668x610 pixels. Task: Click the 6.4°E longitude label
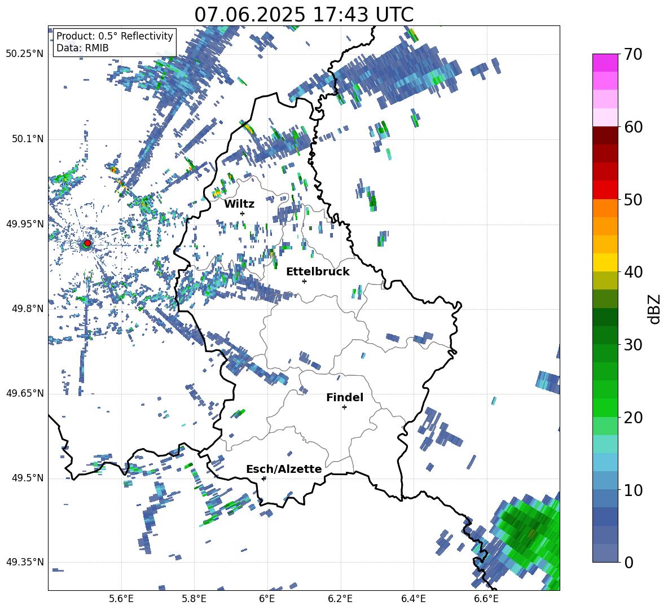pyautogui.click(x=413, y=599)
